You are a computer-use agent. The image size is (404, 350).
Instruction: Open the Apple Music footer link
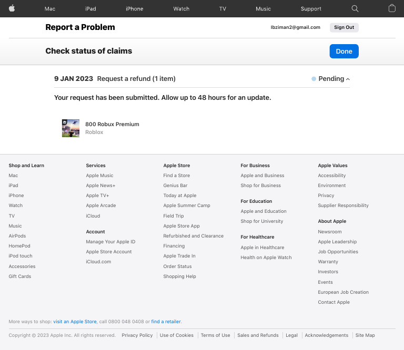[x=99, y=176]
